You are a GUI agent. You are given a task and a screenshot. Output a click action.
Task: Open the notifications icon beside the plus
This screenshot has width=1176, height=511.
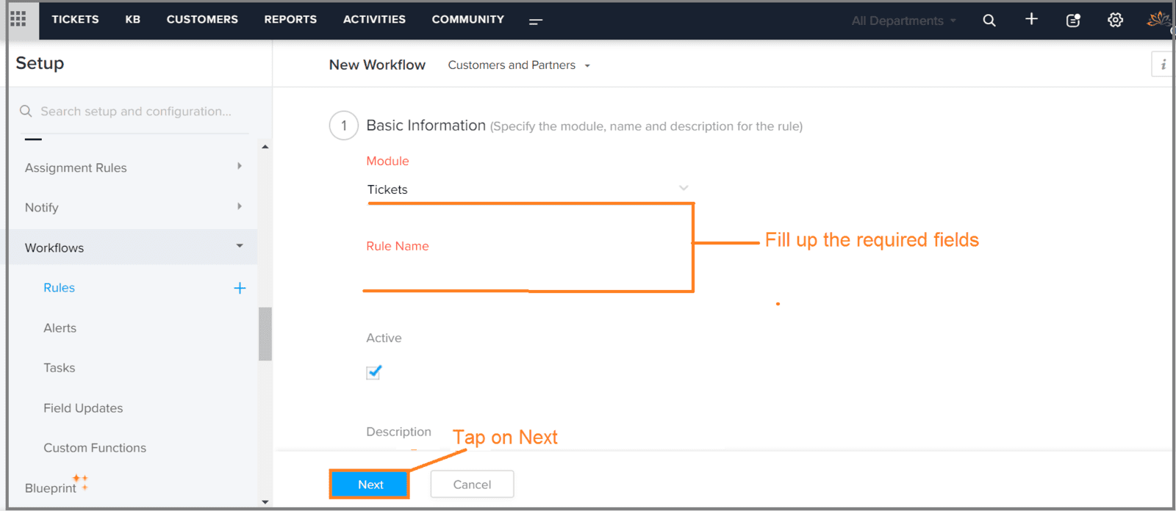[x=1073, y=21]
